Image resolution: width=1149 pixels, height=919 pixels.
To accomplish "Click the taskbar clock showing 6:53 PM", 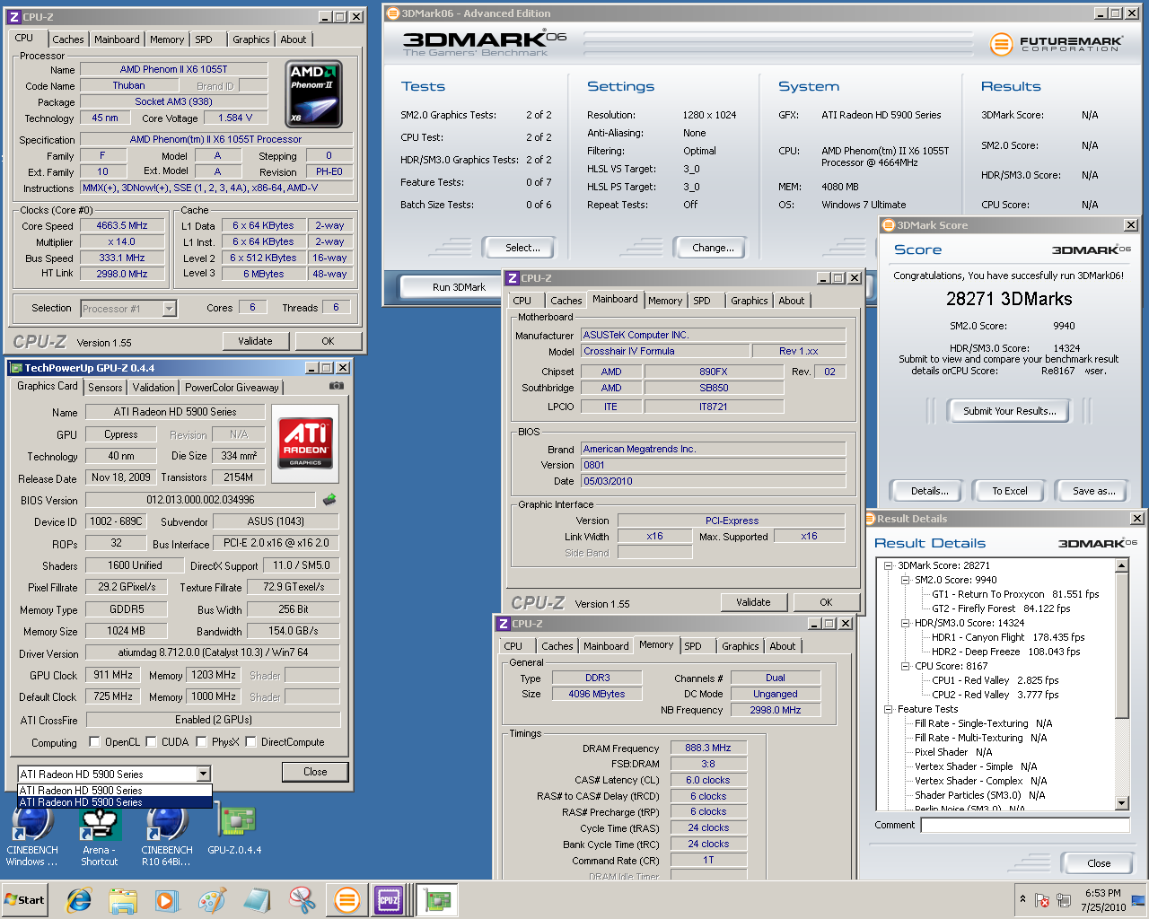I will click(x=1103, y=900).
